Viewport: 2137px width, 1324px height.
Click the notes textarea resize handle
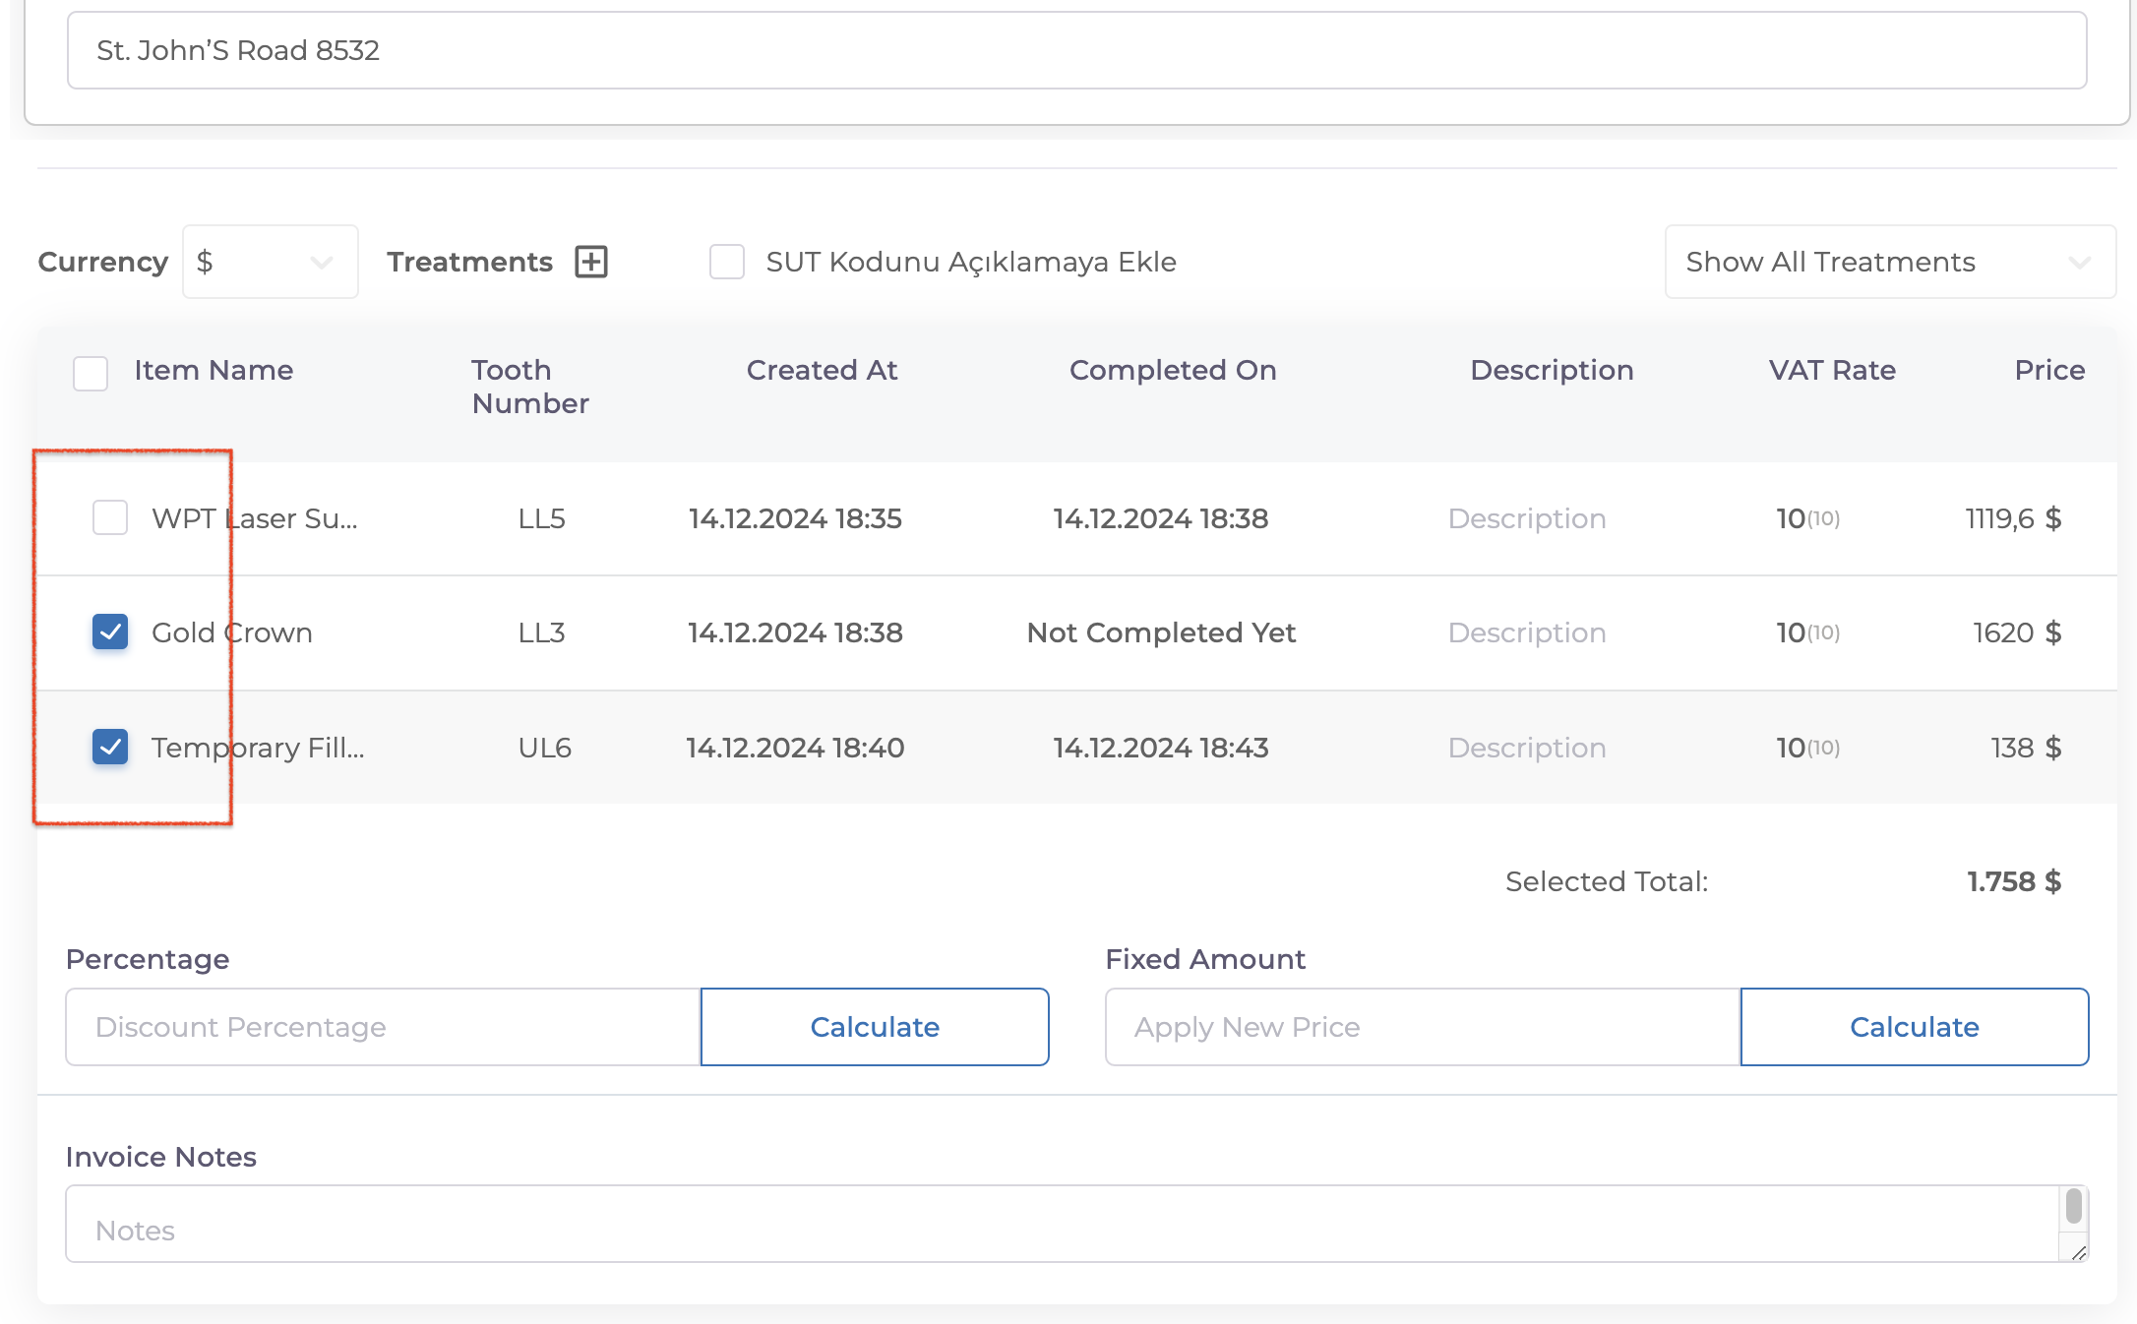[x=2078, y=1252]
